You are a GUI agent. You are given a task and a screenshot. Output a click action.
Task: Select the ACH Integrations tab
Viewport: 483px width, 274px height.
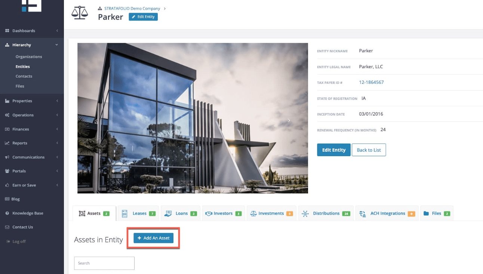pos(387,213)
